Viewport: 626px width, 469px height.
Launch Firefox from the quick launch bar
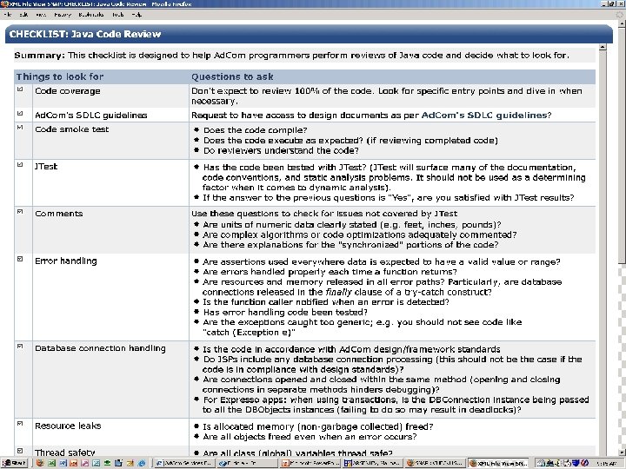click(x=40, y=463)
